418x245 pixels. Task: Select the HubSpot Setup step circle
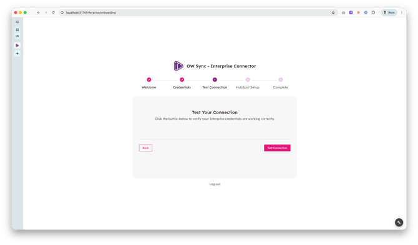click(x=248, y=80)
